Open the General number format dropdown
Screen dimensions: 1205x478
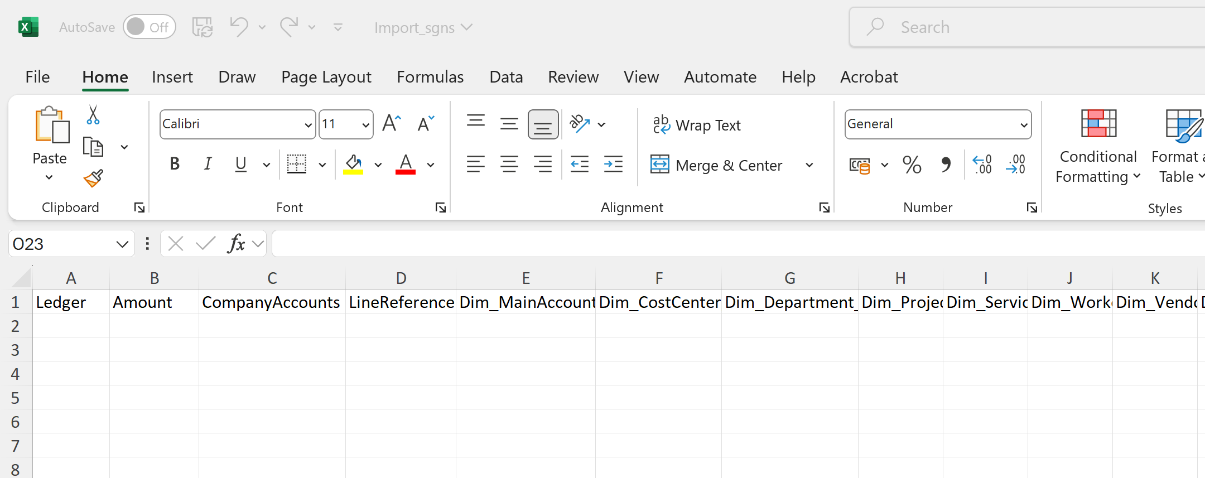1023,124
